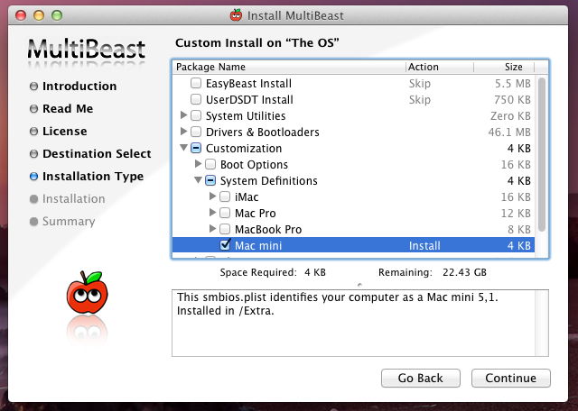Click the description box scrollbar track

pos(542,323)
